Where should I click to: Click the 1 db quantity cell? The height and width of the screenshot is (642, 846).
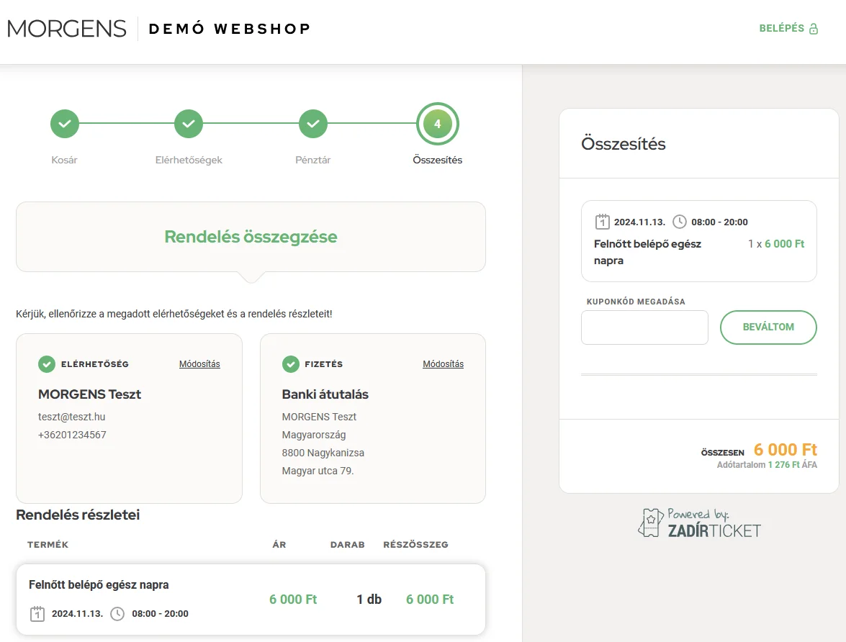coord(369,600)
